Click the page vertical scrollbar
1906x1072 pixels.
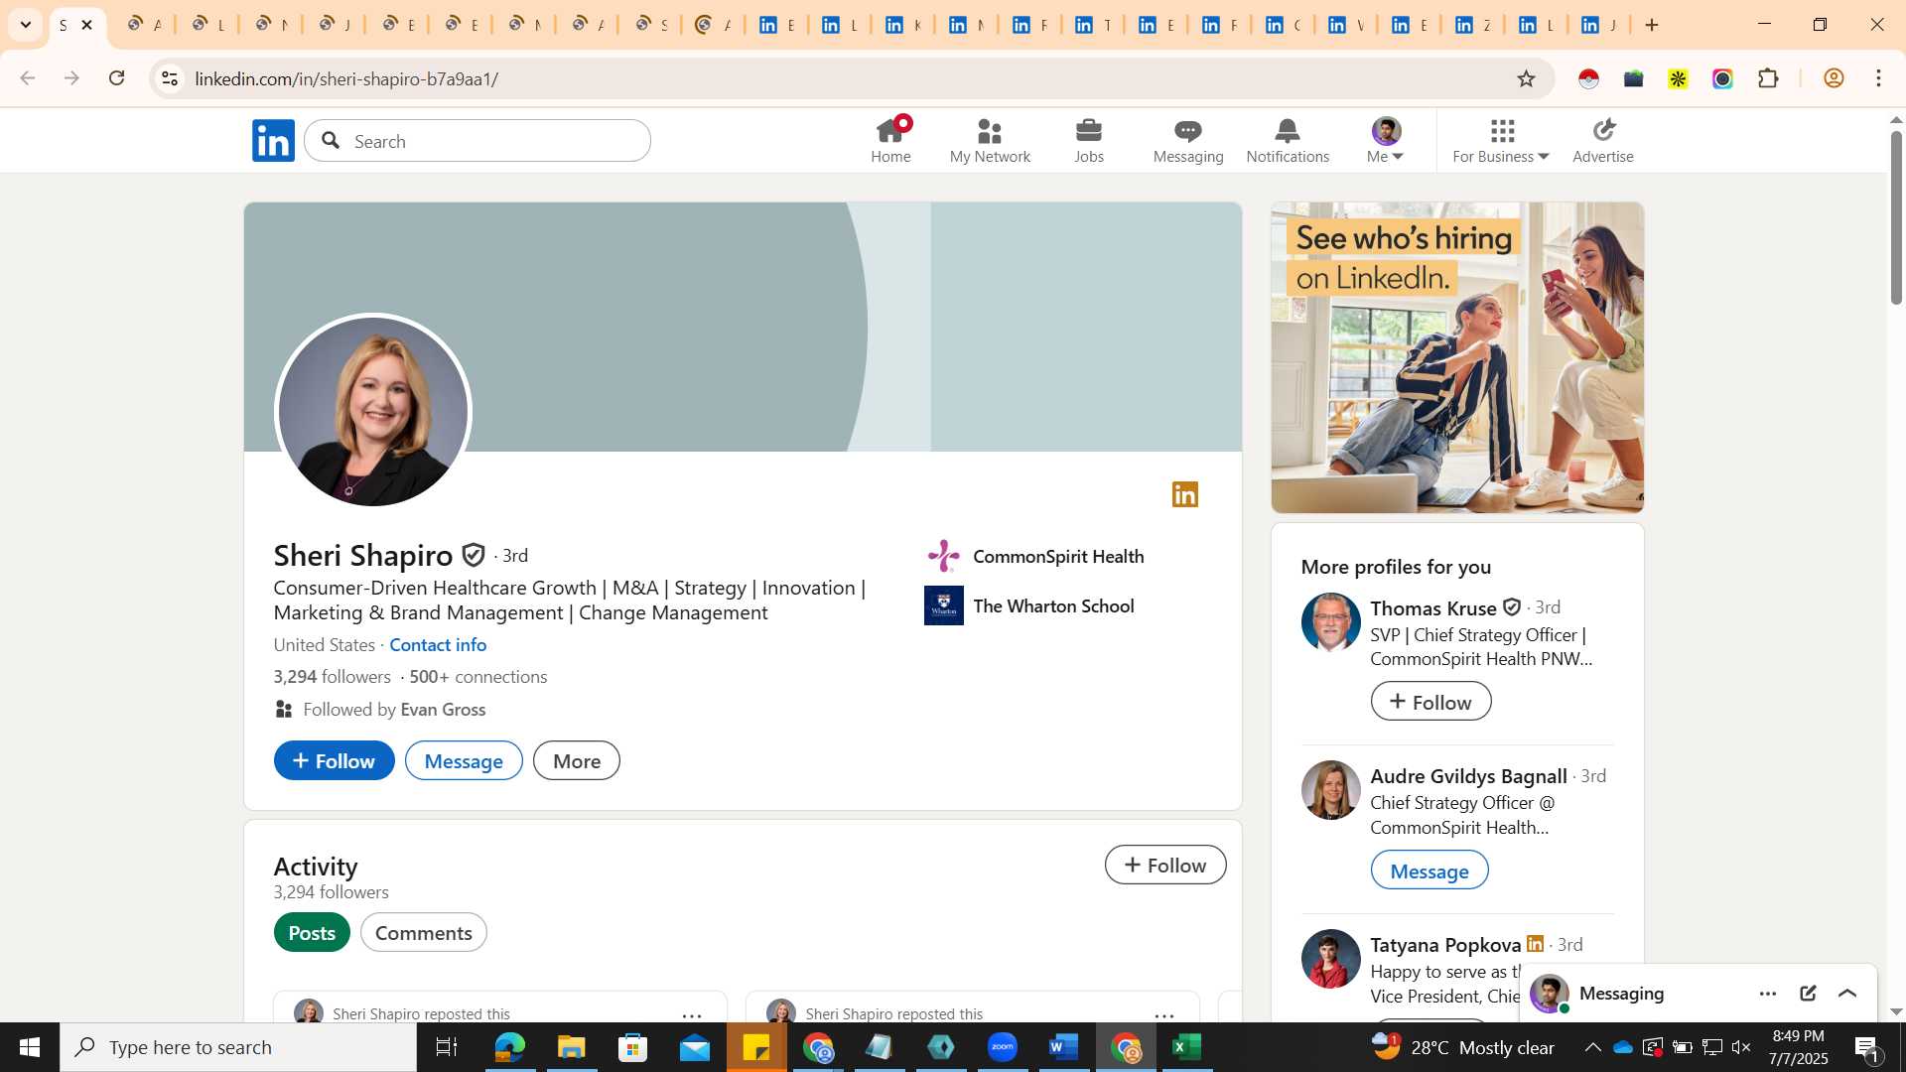(x=1896, y=218)
